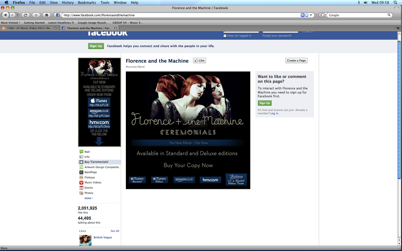
Task: Switch to the 13Q1-12 Music Video tab
Action: [30, 28]
